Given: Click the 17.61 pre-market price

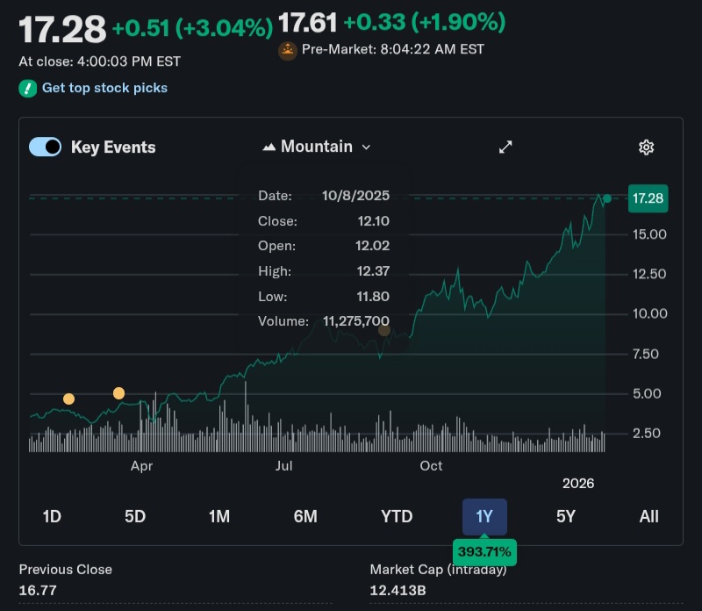Looking at the screenshot, I should (x=308, y=23).
